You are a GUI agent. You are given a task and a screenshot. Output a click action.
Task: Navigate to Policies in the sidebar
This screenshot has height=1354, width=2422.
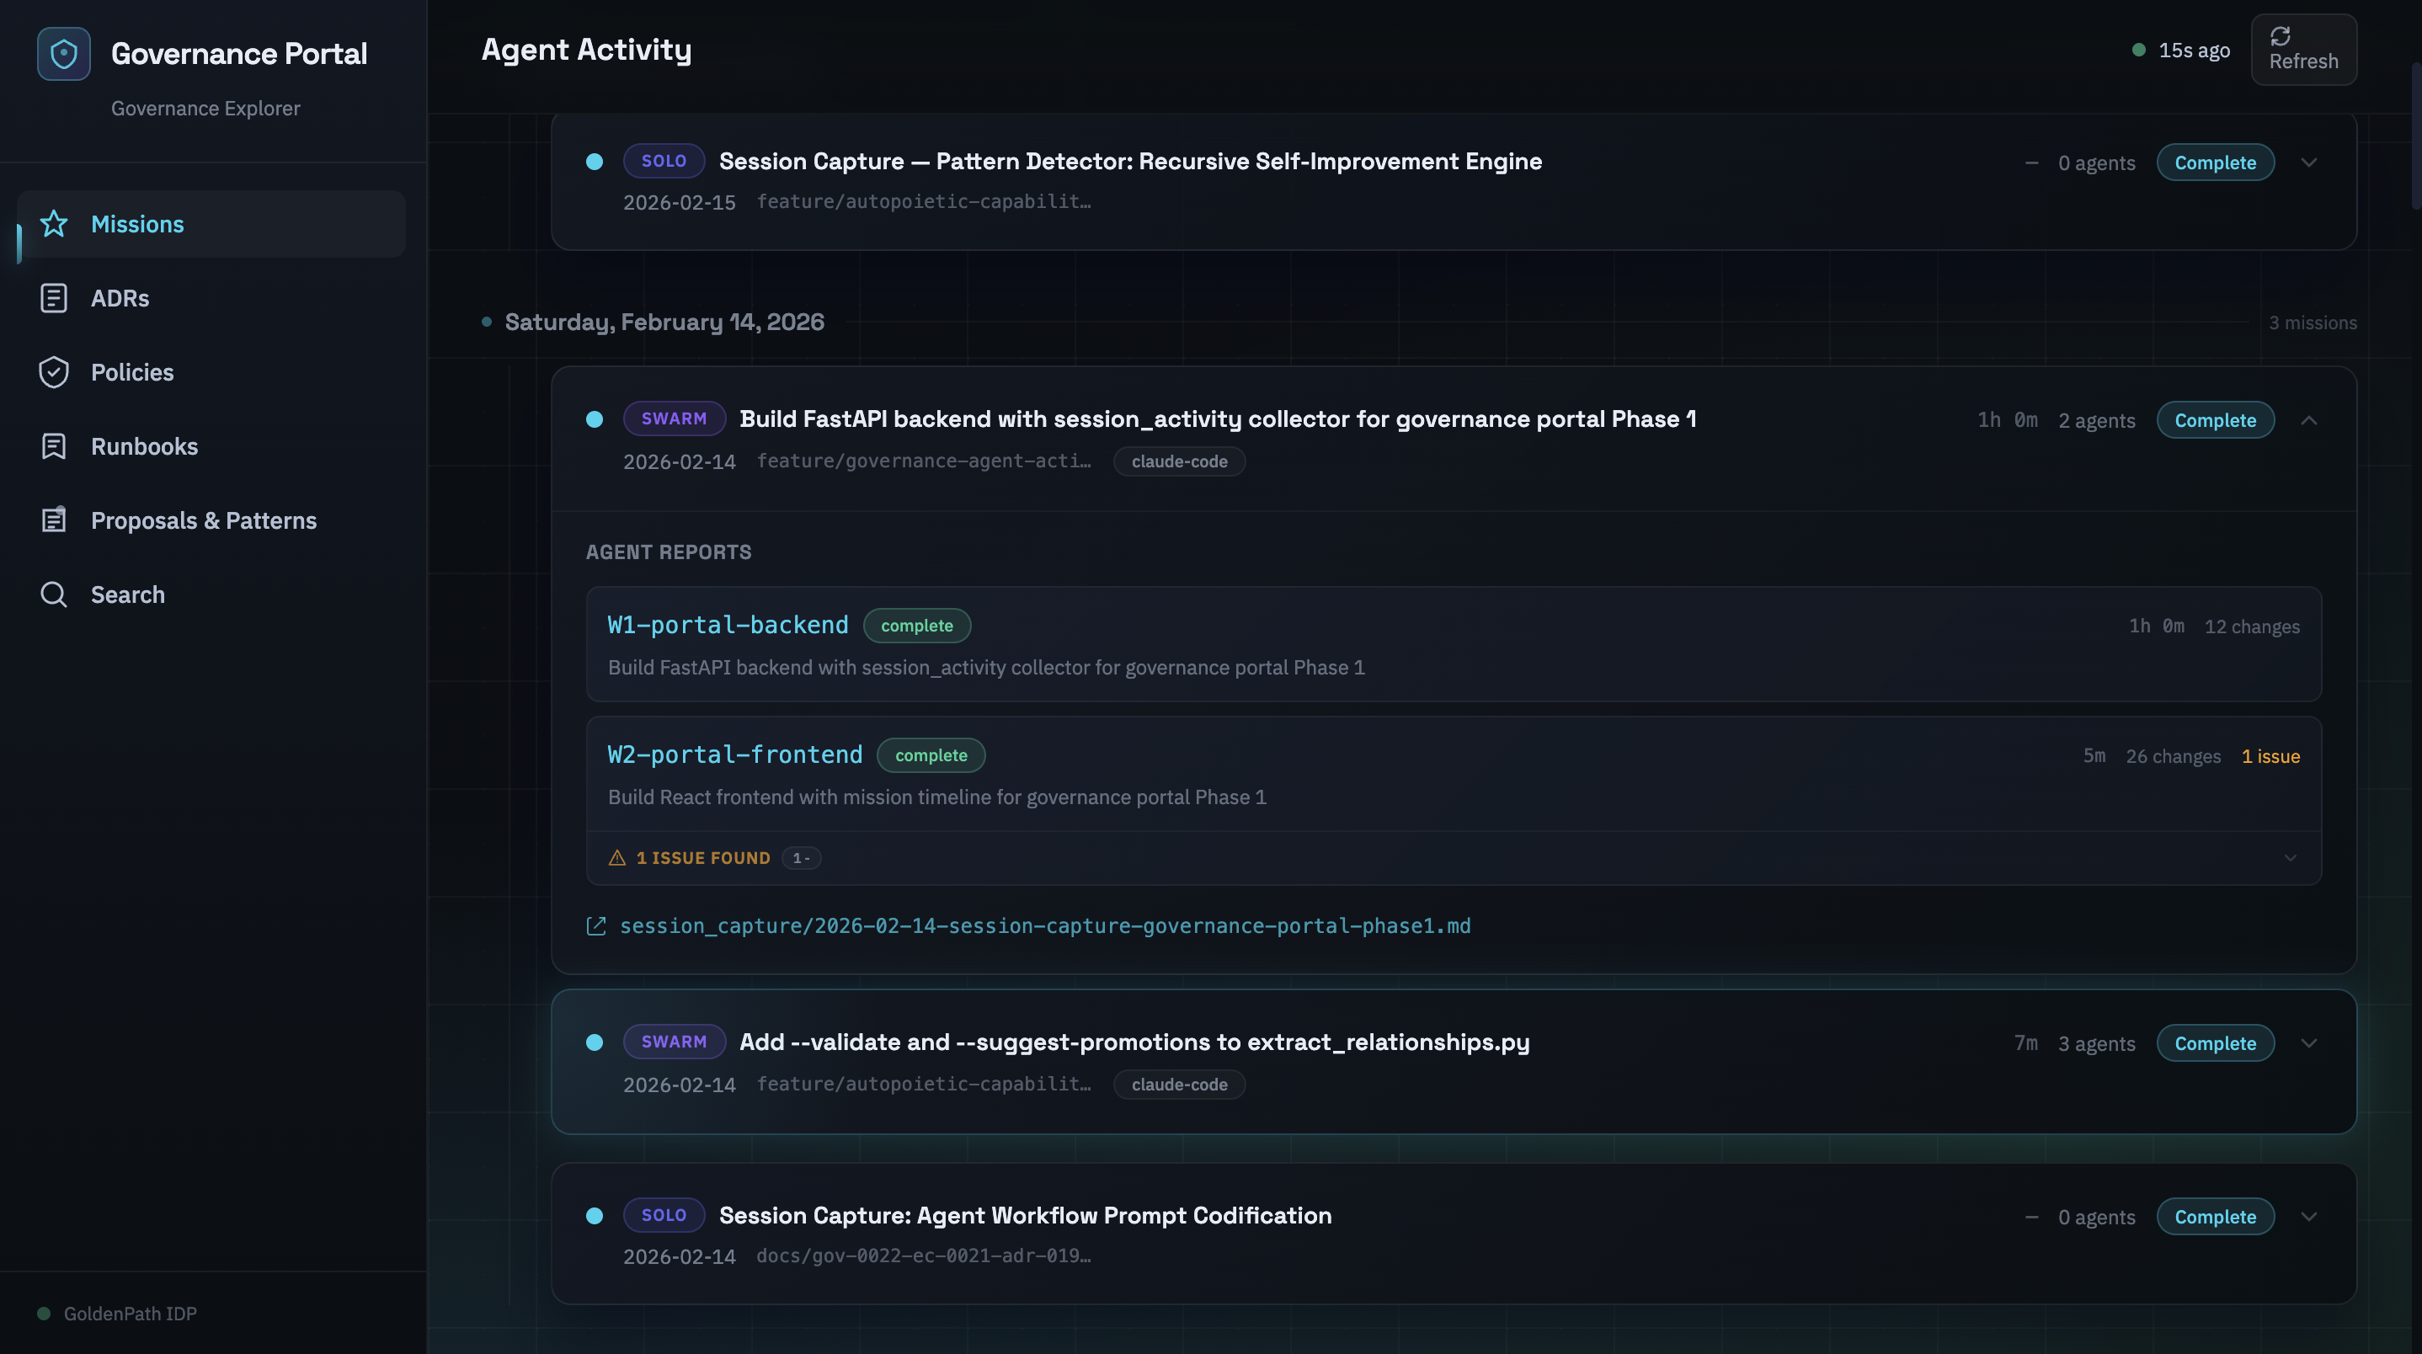131,371
